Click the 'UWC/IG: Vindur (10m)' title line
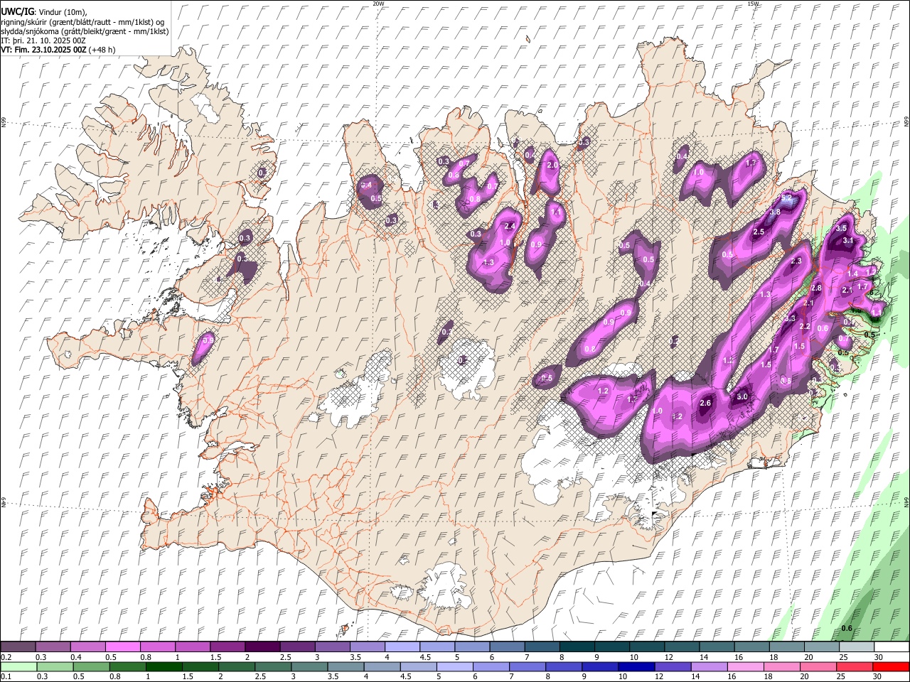 click(43, 12)
